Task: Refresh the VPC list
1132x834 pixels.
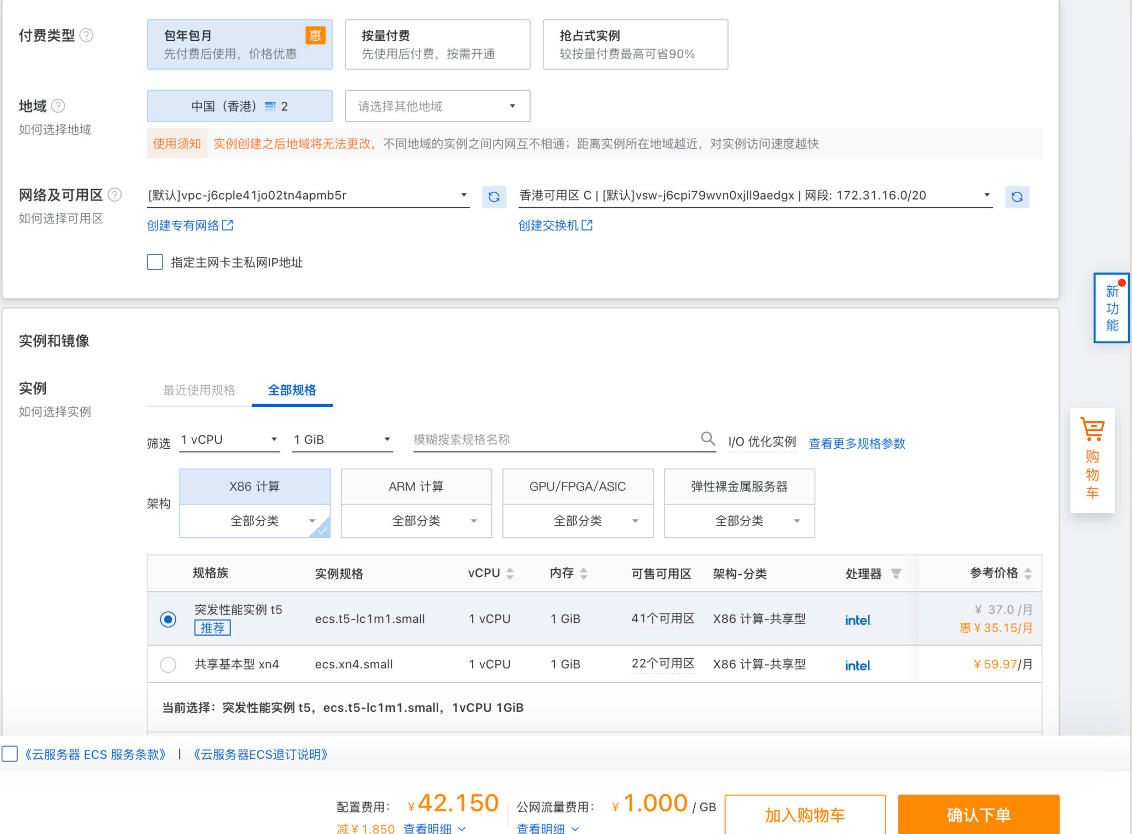Action: pyautogui.click(x=494, y=197)
